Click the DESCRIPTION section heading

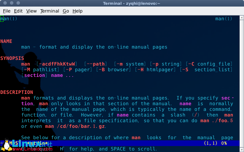17,92
